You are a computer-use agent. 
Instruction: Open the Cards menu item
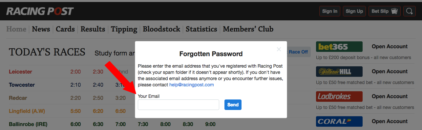click(65, 29)
